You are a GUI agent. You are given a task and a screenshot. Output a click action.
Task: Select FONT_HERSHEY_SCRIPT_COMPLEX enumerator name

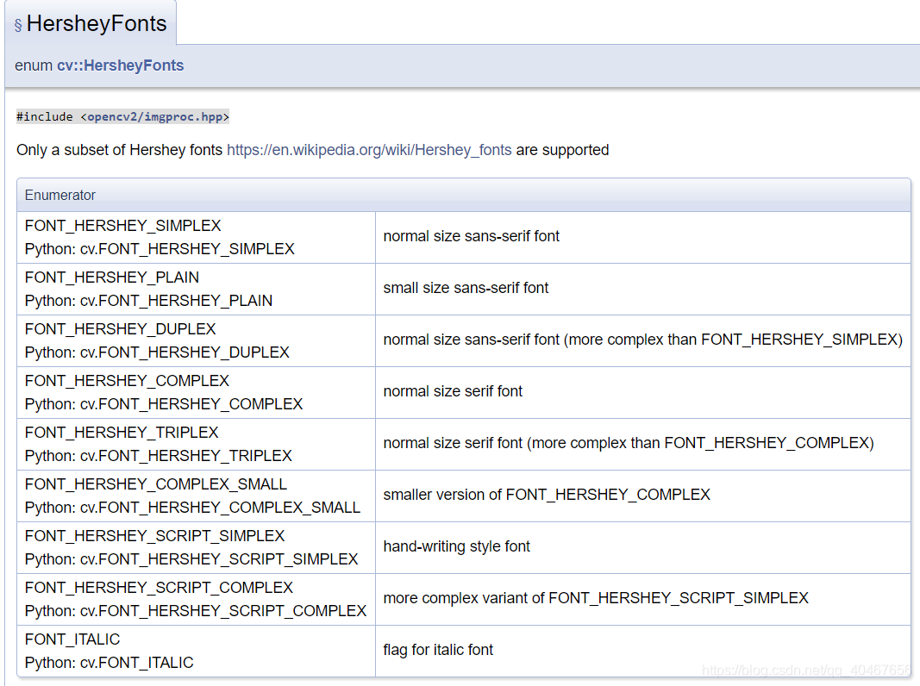coord(159,588)
